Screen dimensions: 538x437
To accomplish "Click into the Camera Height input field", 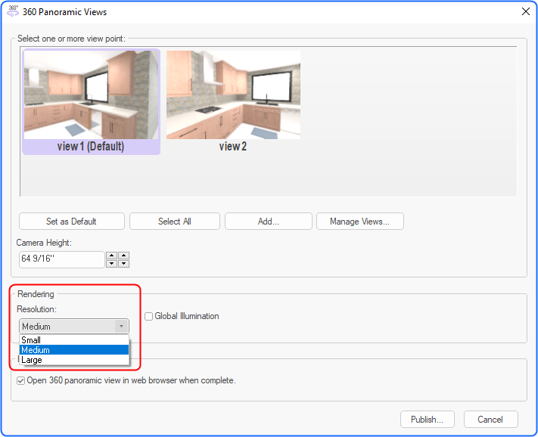I will 62,259.
